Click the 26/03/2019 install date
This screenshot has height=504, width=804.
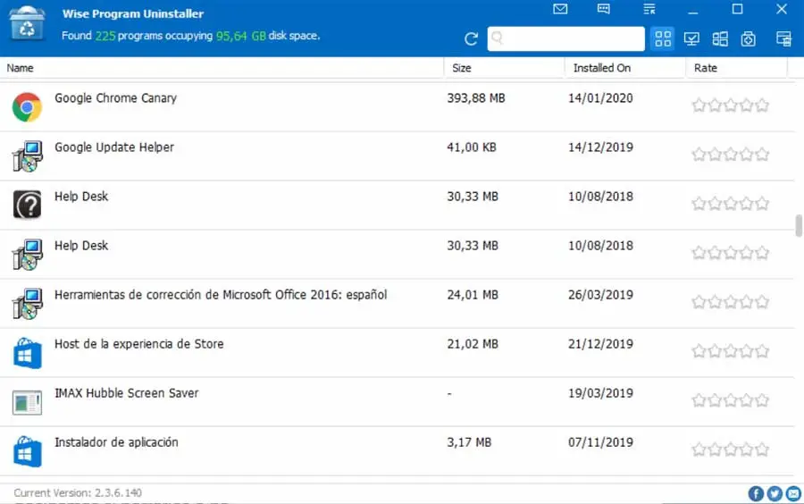pos(600,295)
